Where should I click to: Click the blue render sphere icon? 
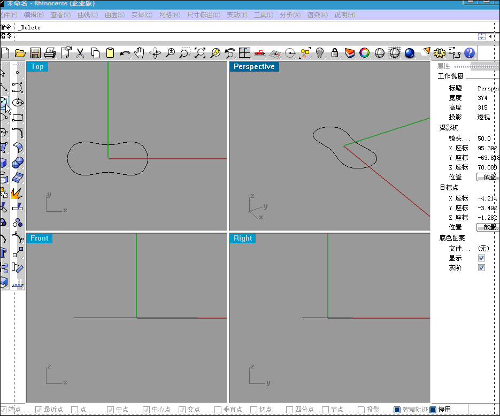coord(410,53)
